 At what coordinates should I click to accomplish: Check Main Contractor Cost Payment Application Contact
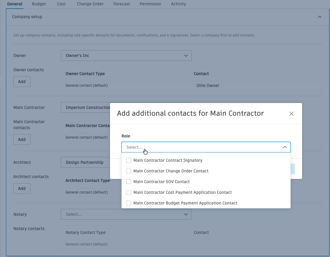129,192
